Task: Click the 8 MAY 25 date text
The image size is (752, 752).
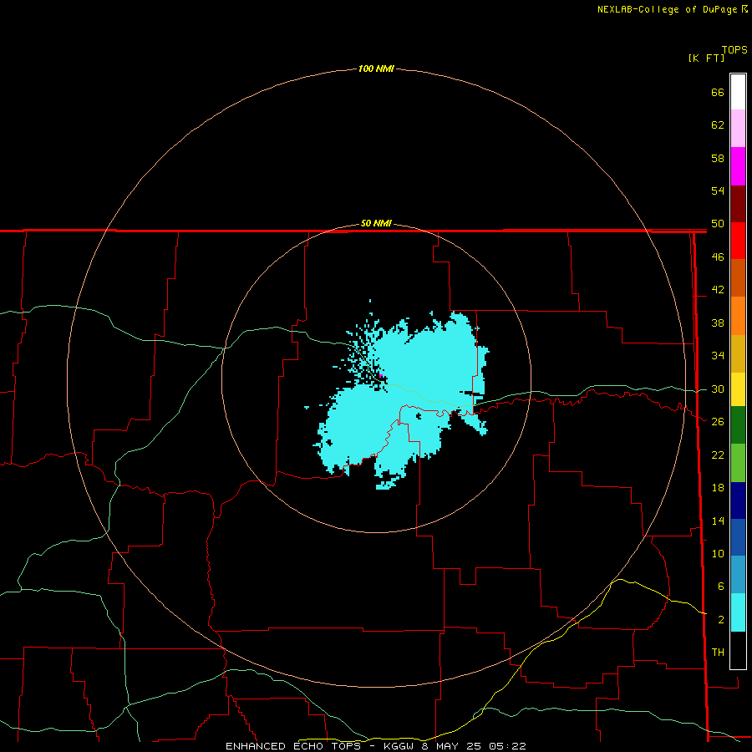Action: (451, 746)
